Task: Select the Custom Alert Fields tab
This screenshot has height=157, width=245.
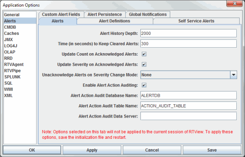Action: coord(61,15)
